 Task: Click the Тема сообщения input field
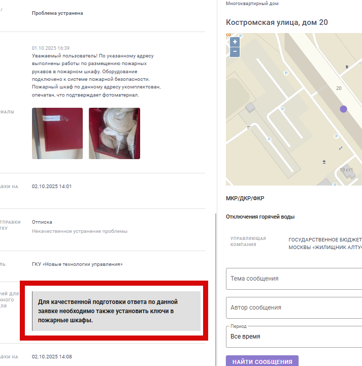[x=294, y=279]
